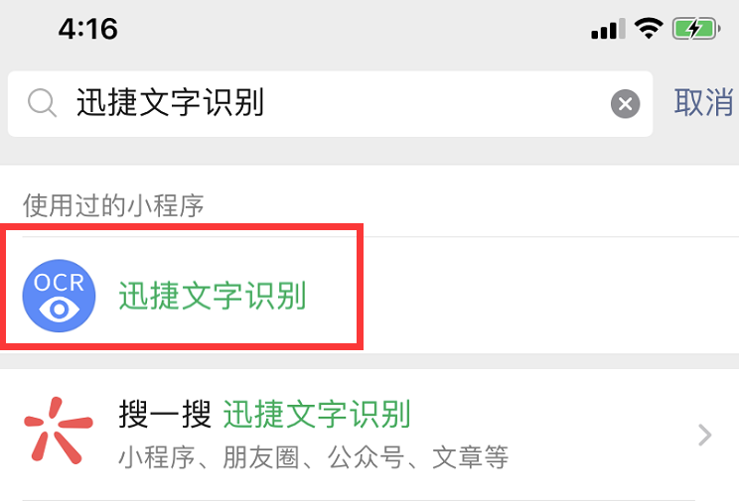Tap the white eye symbol inside the OCR logo
The image size is (739, 501).
click(59, 310)
